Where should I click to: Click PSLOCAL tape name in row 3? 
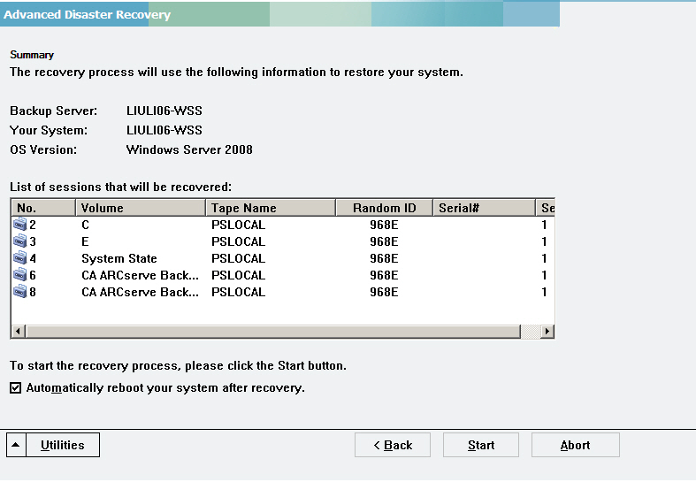click(239, 242)
